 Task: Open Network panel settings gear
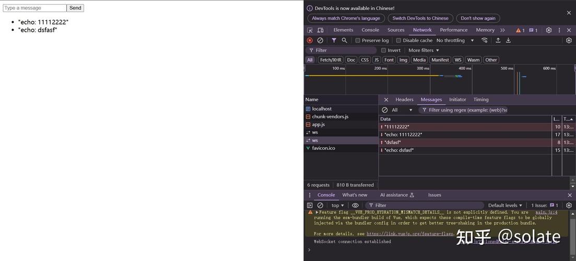coord(569,40)
